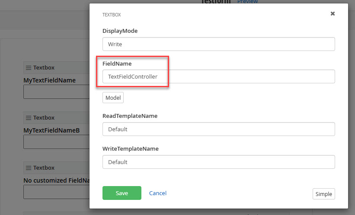Focus the FieldName input TextFieldController
Viewport: 355px width, 215px height.
click(219, 76)
